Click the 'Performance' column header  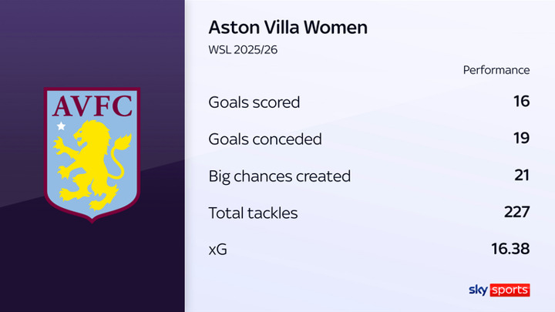click(496, 69)
